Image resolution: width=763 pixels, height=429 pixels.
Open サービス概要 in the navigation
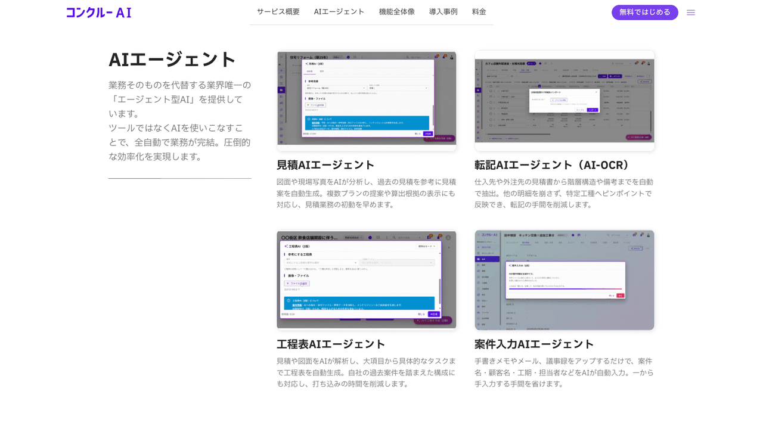[278, 12]
